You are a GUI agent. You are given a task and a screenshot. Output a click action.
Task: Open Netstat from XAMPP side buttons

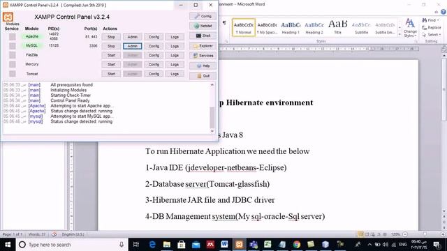(x=203, y=26)
